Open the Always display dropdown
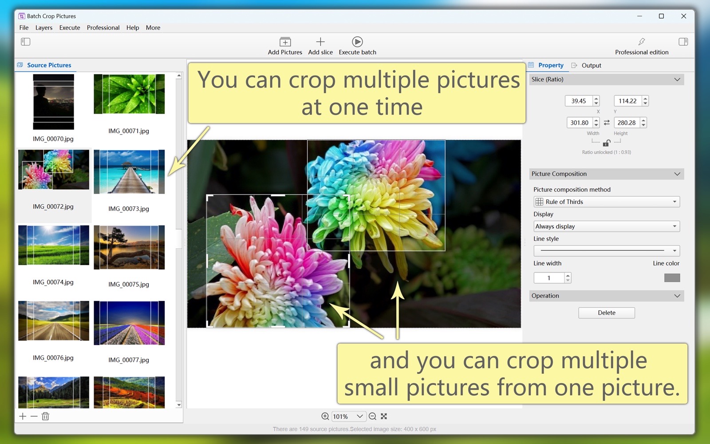 tap(606, 226)
